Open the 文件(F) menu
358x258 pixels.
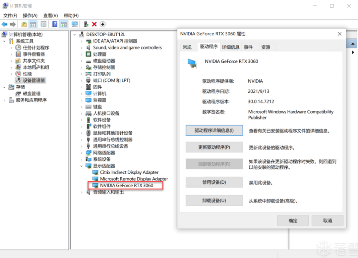10,16
